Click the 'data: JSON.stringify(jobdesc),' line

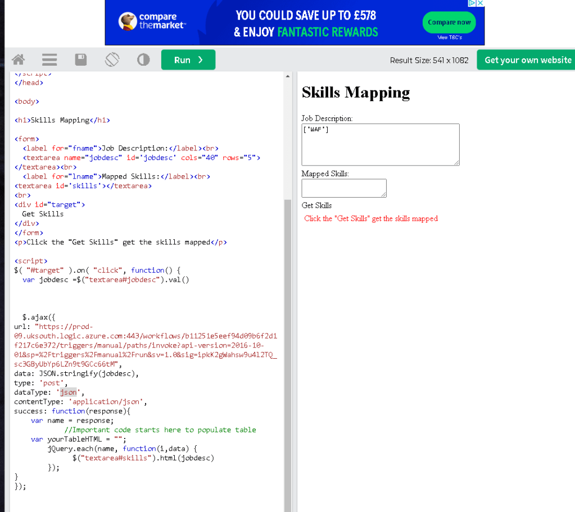76,373
